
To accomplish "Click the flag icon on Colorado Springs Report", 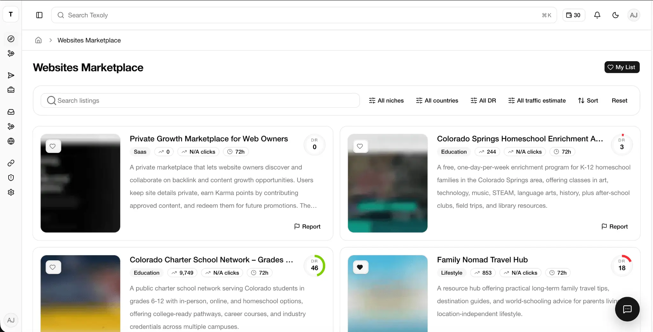I will (604, 226).
